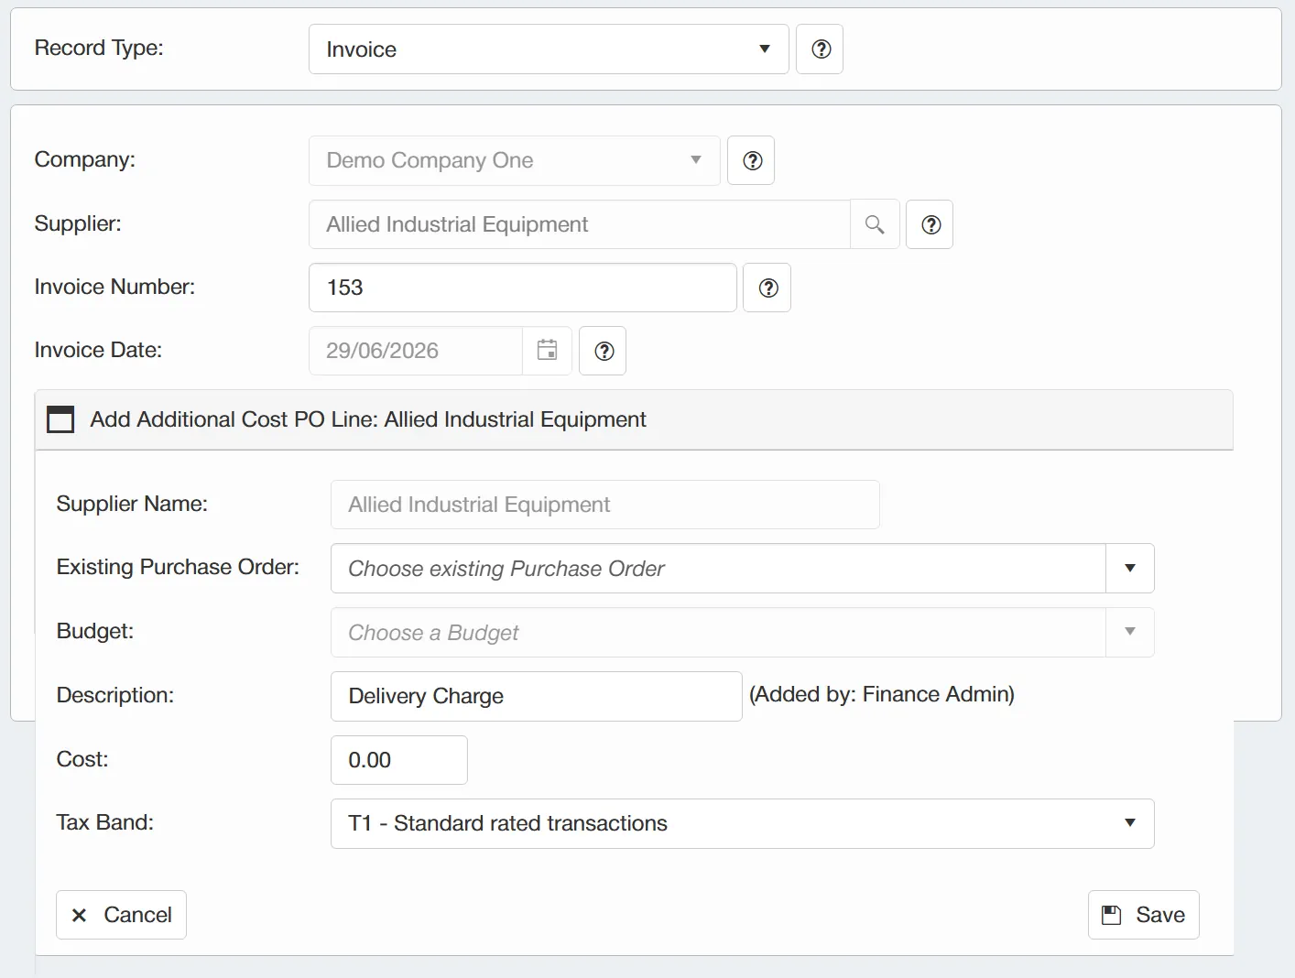Expand the Budget dropdown arrow
This screenshot has width=1295, height=978.
point(1130,632)
